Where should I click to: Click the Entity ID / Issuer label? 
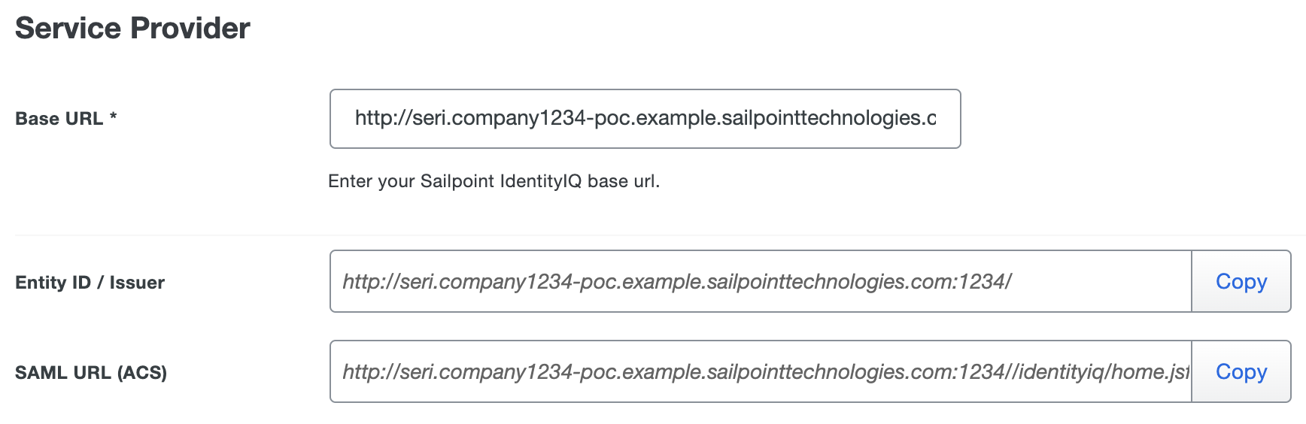point(90,283)
